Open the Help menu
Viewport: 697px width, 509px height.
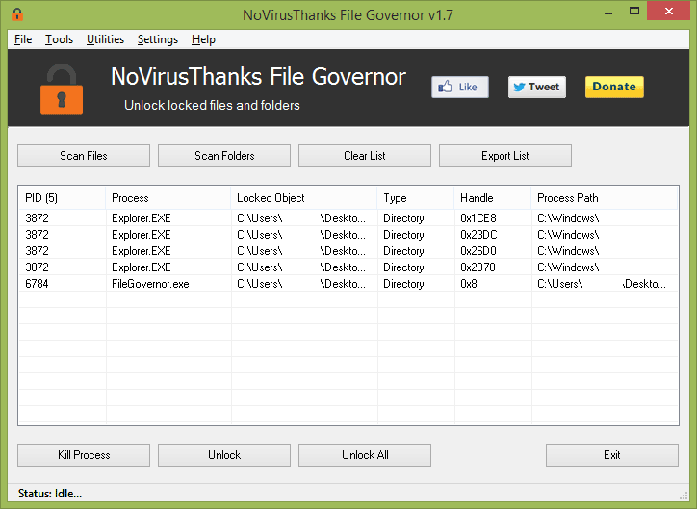click(x=203, y=39)
